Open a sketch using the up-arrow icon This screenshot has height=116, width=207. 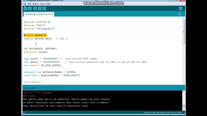click(x=39, y=8)
